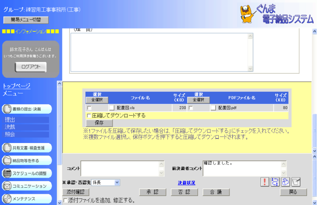The height and width of the screenshot is (205, 317).
Task: Click the up arrow of コメント textarea scrollbar
Action: tap(161, 164)
